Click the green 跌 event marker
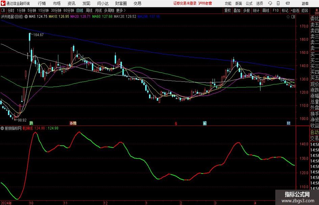The height and width of the screenshot is (205, 319). (x=31, y=123)
